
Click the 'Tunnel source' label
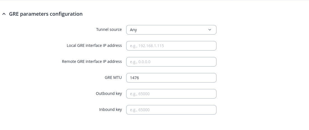pos(109,29)
